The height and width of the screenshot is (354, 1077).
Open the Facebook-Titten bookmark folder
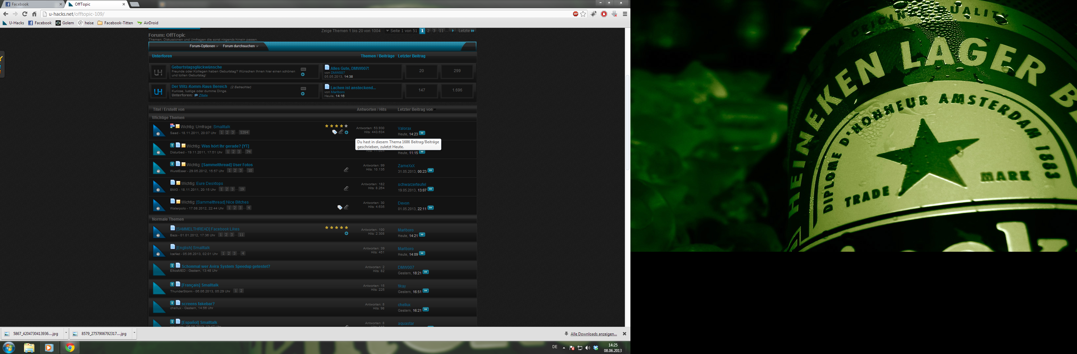click(115, 23)
